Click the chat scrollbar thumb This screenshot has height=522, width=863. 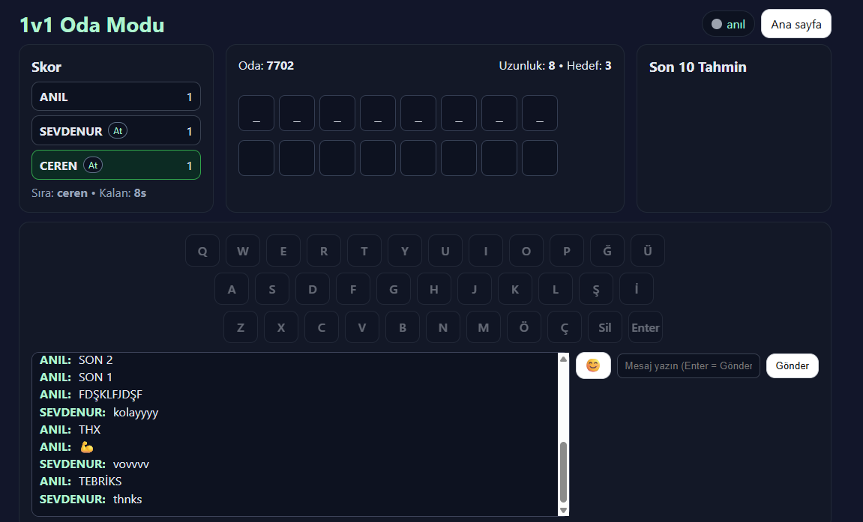pyautogui.click(x=563, y=472)
